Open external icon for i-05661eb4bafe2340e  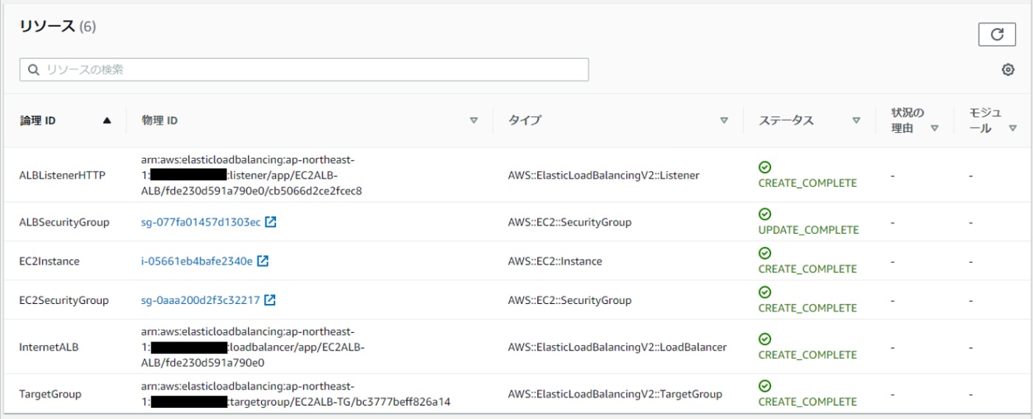tap(263, 260)
